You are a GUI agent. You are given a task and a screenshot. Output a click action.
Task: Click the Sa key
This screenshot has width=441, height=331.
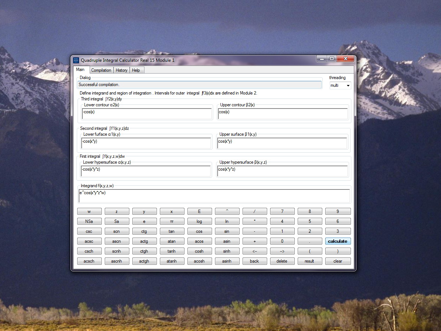click(x=117, y=221)
